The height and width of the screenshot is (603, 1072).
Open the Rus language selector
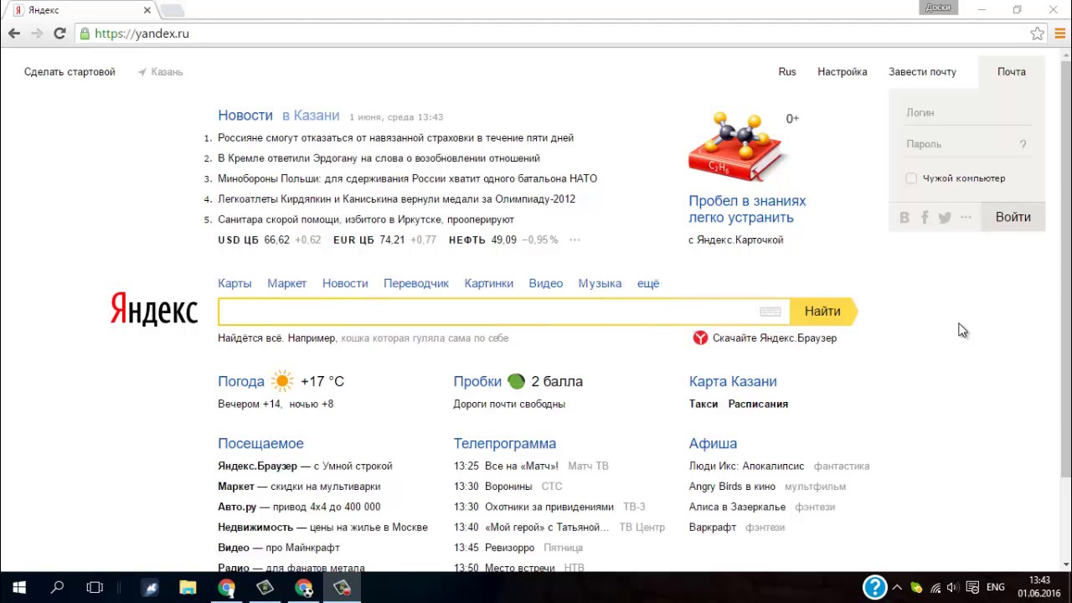pyautogui.click(x=787, y=72)
